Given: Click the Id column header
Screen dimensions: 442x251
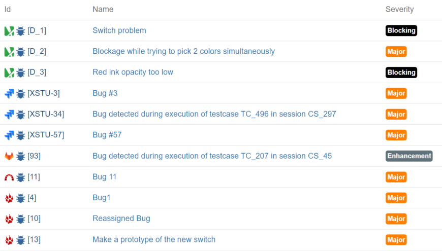Looking at the screenshot, I should pos(8,9).
